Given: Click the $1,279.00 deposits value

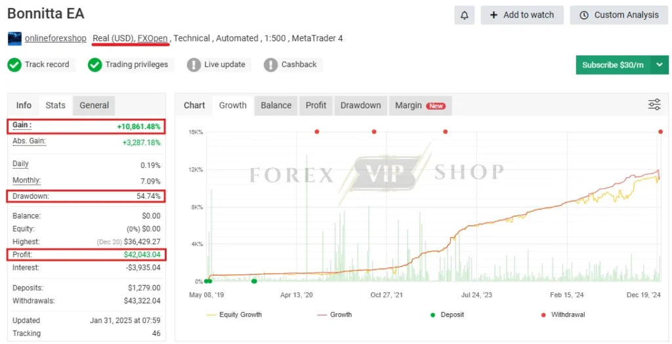Looking at the screenshot, I should tap(144, 288).
